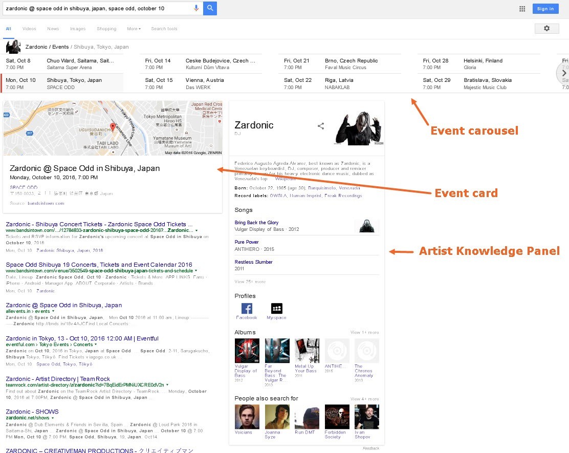Expand dropdown arrow beside zardonic.net/shows URL
This screenshot has width=569, height=453.
point(53,418)
